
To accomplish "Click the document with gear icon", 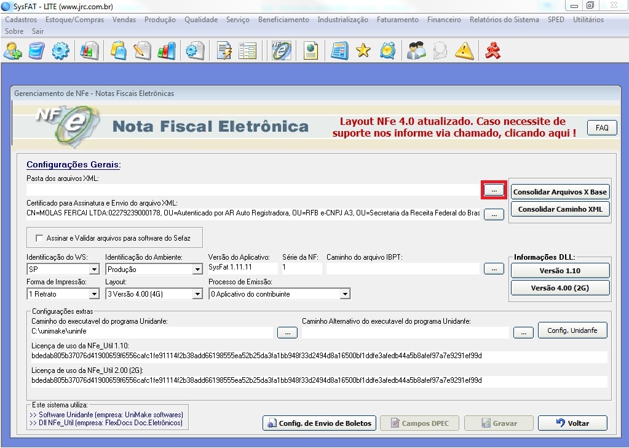I will pyautogui.click(x=196, y=51).
